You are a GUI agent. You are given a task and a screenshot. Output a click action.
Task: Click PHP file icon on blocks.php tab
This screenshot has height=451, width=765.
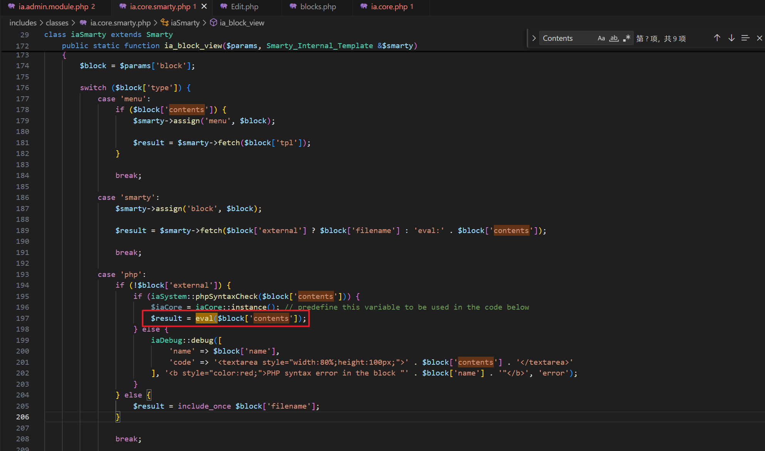[x=293, y=7]
